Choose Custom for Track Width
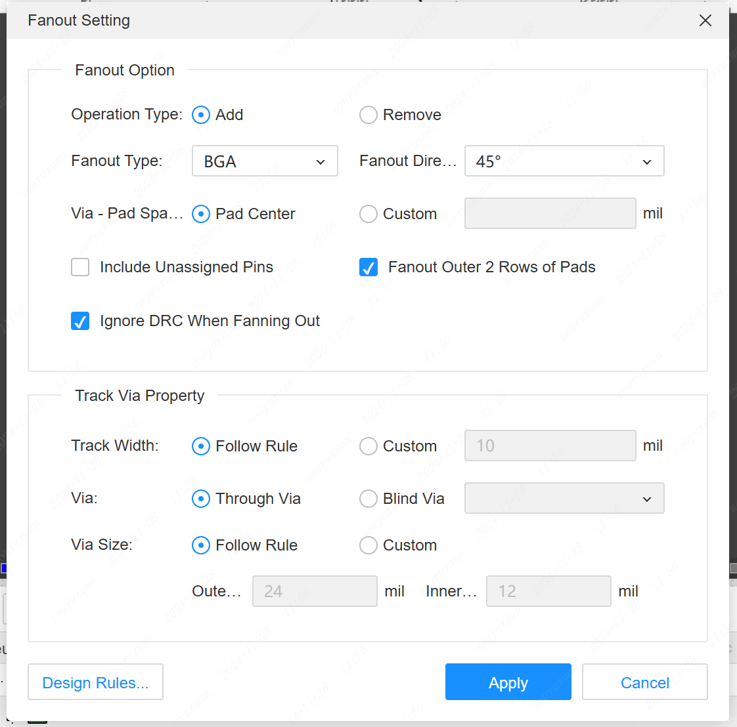The width and height of the screenshot is (737, 727). (368, 446)
